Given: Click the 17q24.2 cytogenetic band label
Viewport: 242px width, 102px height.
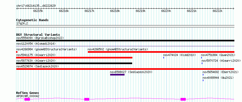Looking at the screenshot, I should click(x=22, y=23).
